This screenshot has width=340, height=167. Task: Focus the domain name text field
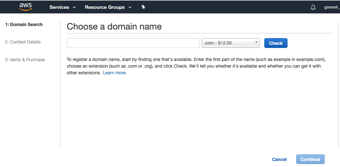[x=133, y=43]
